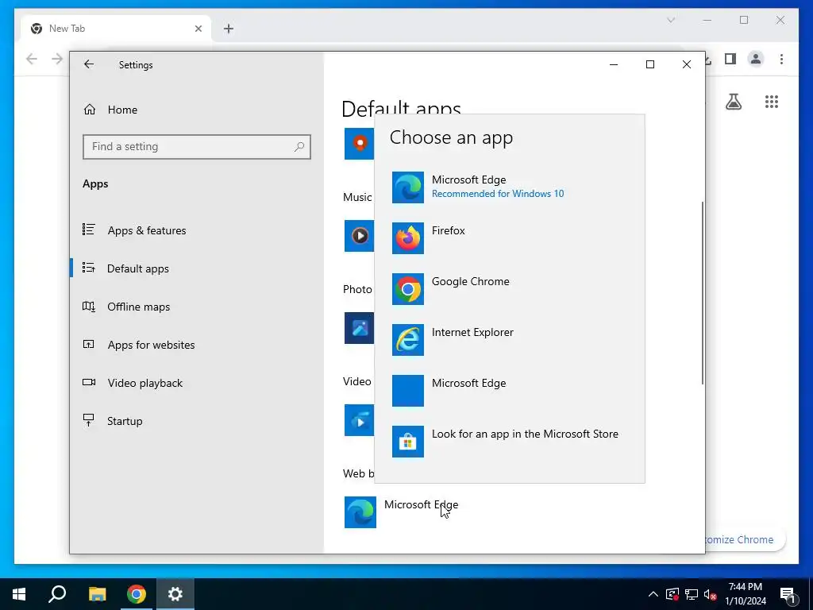Switch to Chrome from taskbar
Screen dimensions: 813x610
pyautogui.click(x=137, y=594)
